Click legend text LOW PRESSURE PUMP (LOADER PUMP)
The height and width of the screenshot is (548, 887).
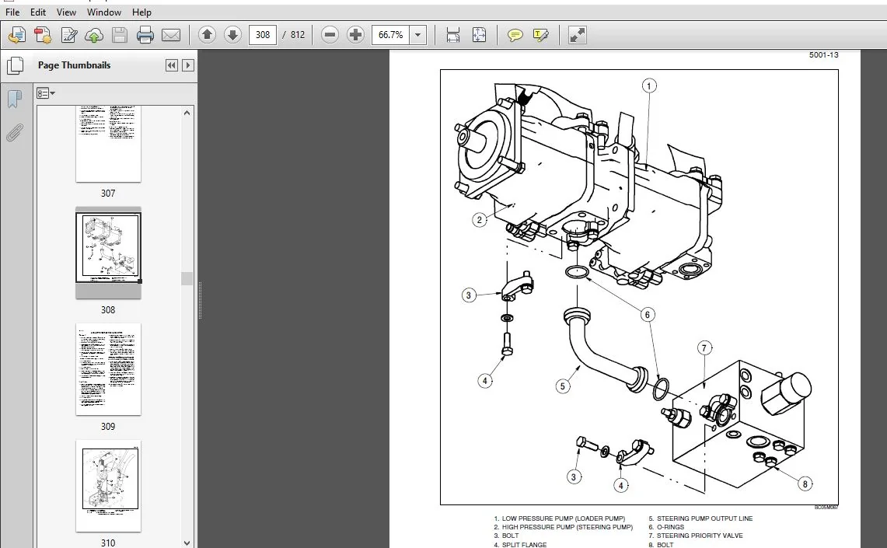click(x=564, y=518)
